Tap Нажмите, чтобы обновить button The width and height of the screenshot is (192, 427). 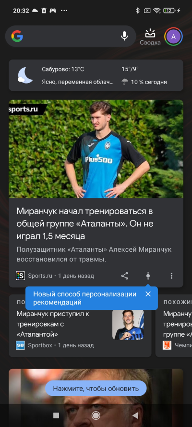(96, 388)
